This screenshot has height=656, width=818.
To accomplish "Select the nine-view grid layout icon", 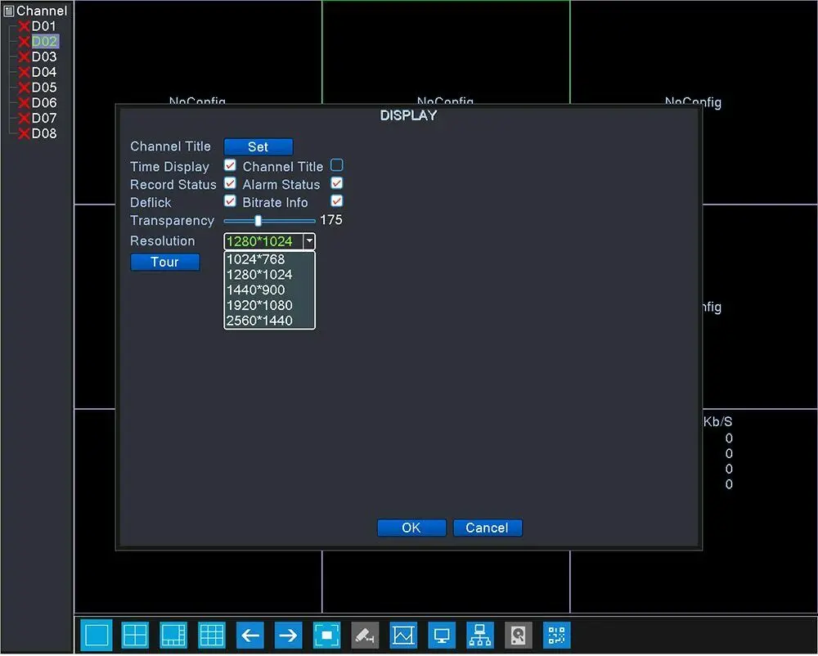I will [x=212, y=636].
